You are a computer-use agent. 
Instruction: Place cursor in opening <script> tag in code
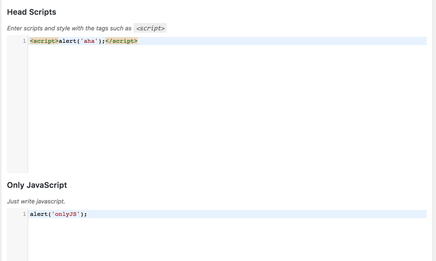coord(44,41)
